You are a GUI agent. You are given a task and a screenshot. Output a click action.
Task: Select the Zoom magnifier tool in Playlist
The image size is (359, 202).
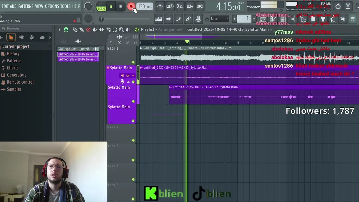(x=121, y=29)
